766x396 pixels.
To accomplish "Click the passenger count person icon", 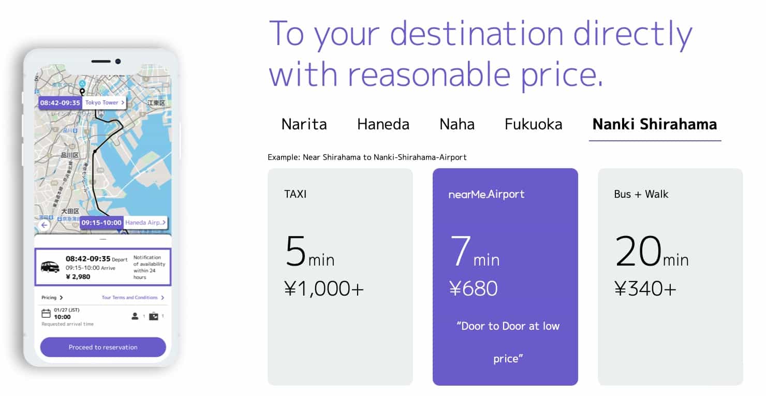I will [135, 316].
